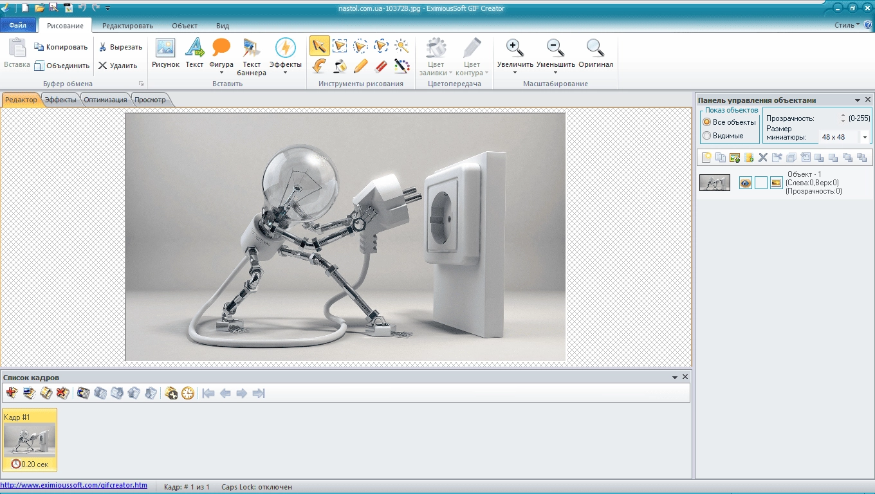Click the Копировать button
This screenshot has height=494, width=875.
point(60,47)
